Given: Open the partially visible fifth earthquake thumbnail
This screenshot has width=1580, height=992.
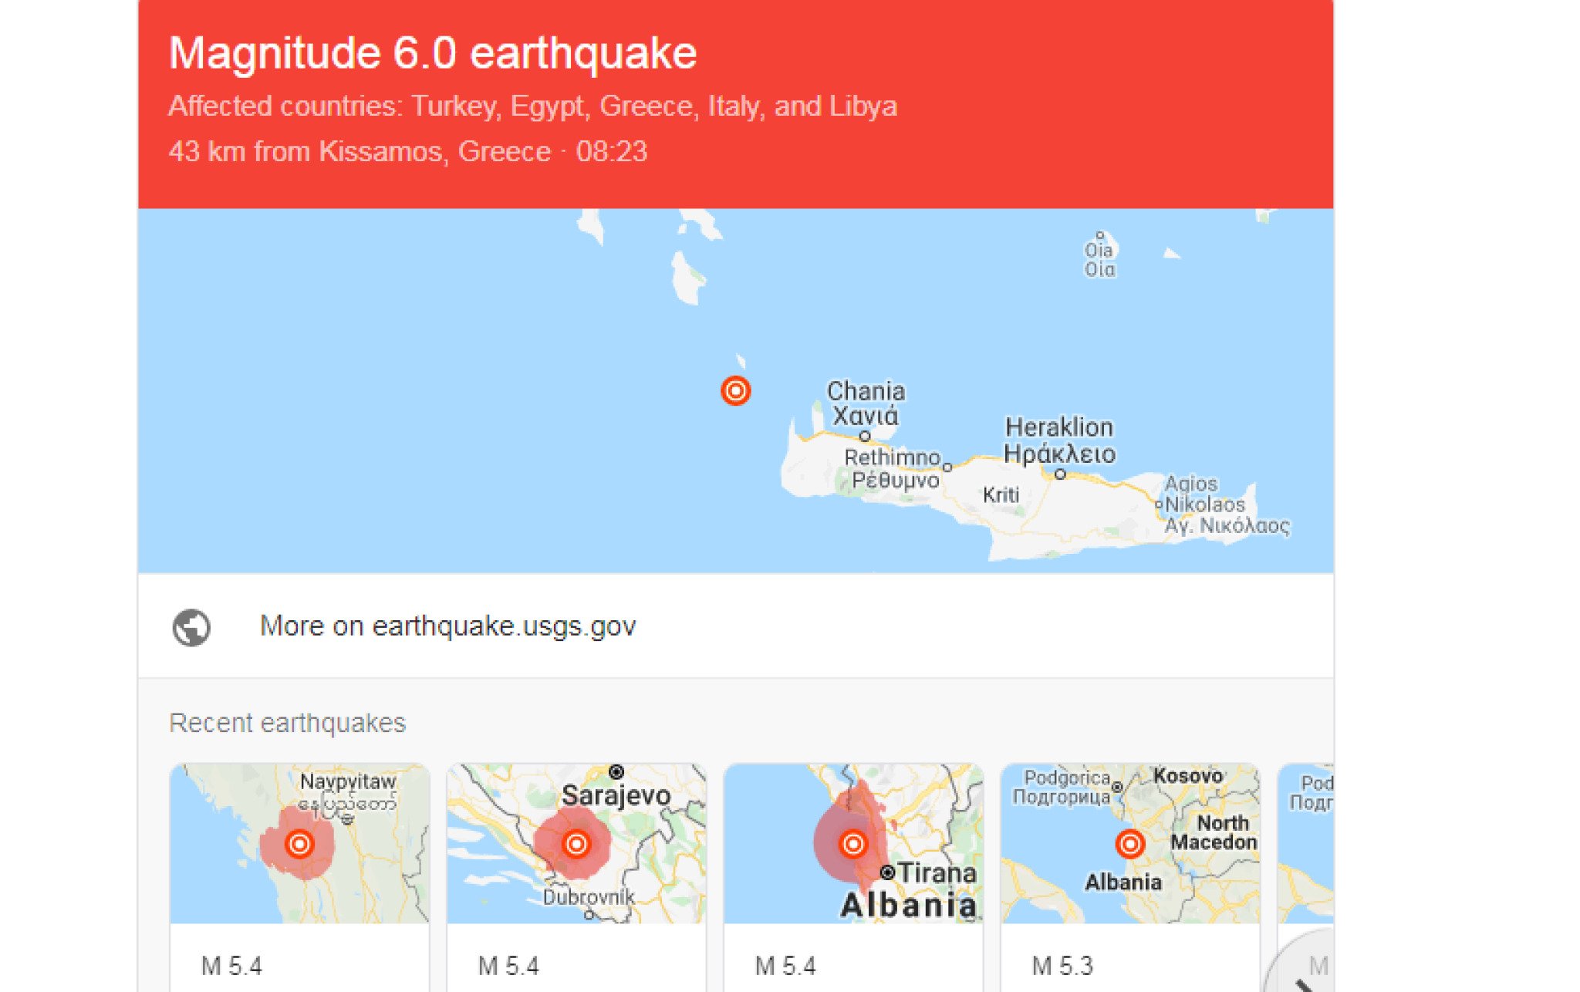Looking at the screenshot, I should click(x=1307, y=842).
